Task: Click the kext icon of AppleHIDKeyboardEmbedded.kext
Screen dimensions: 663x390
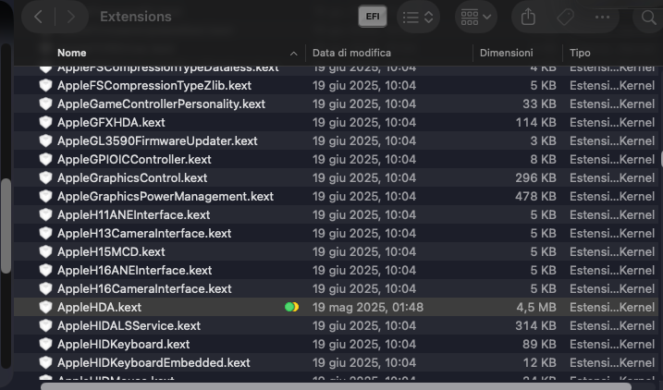Action: pyautogui.click(x=45, y=362)
